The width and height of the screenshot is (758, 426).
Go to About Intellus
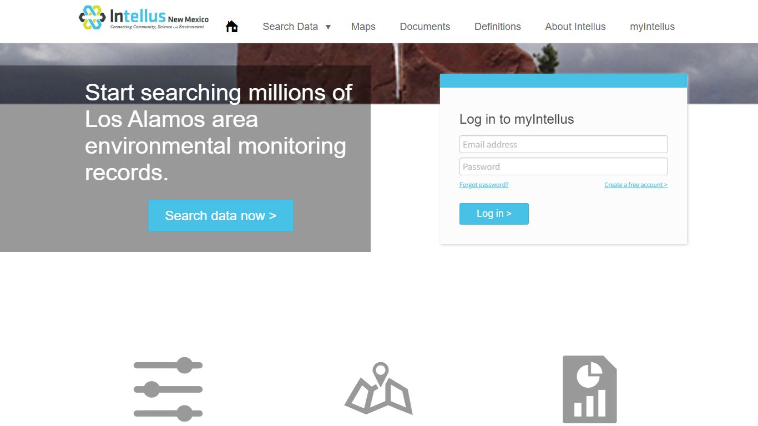[575, 27]
